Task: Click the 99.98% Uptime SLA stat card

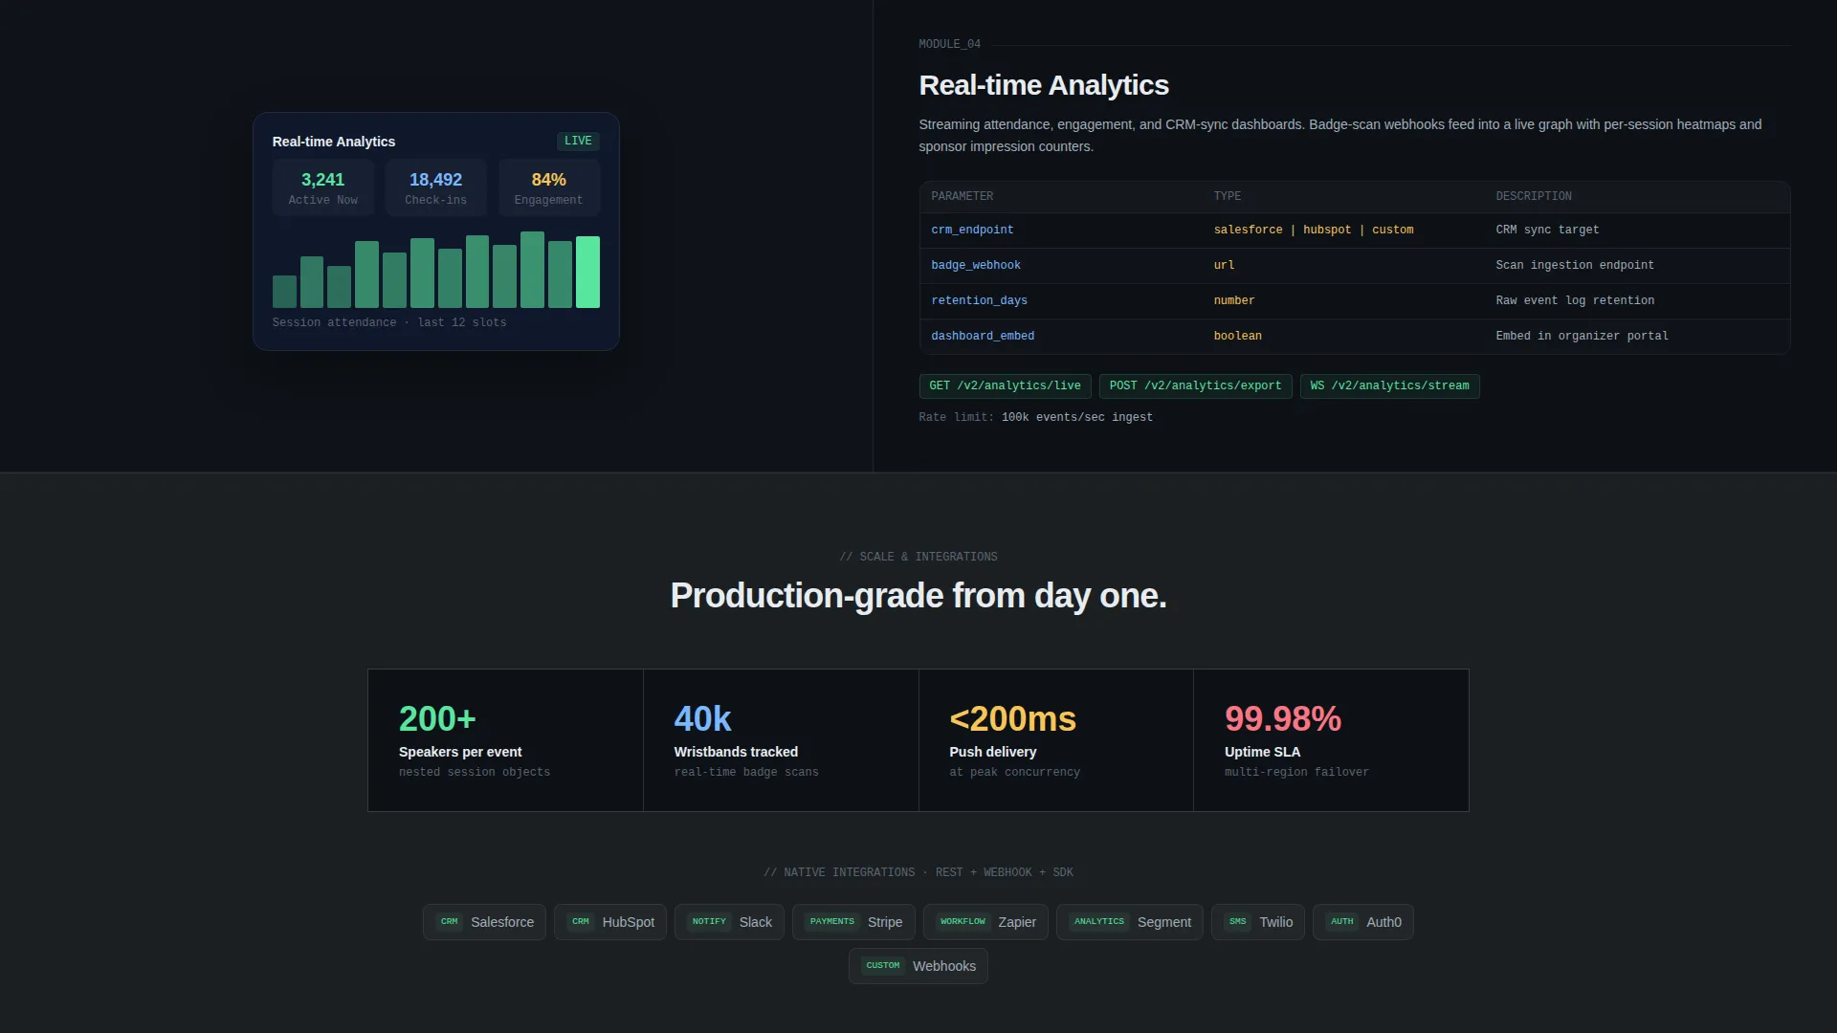Action: coord(1331,740)
